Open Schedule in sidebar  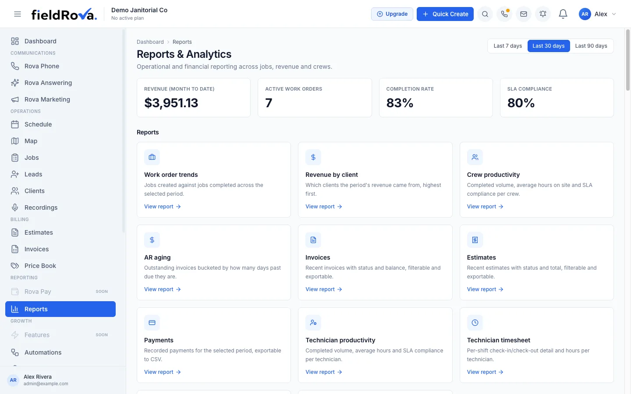(x=60, y=124)
